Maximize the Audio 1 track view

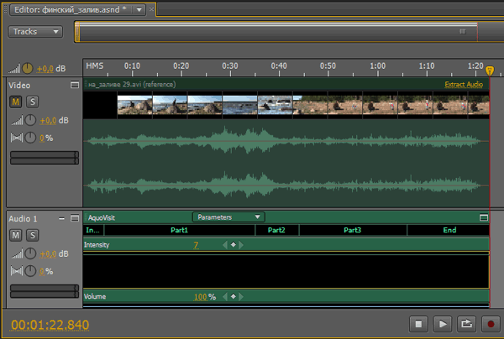[75, 218]
